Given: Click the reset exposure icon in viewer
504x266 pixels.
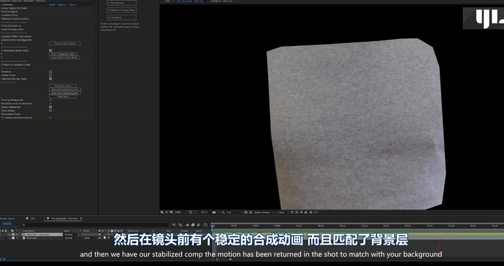Looking at the screenshot, I should [x=311, y=212].
